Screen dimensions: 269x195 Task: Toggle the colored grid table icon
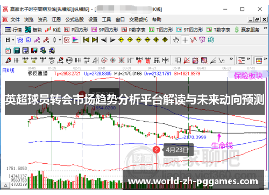(x=259, y=61)
